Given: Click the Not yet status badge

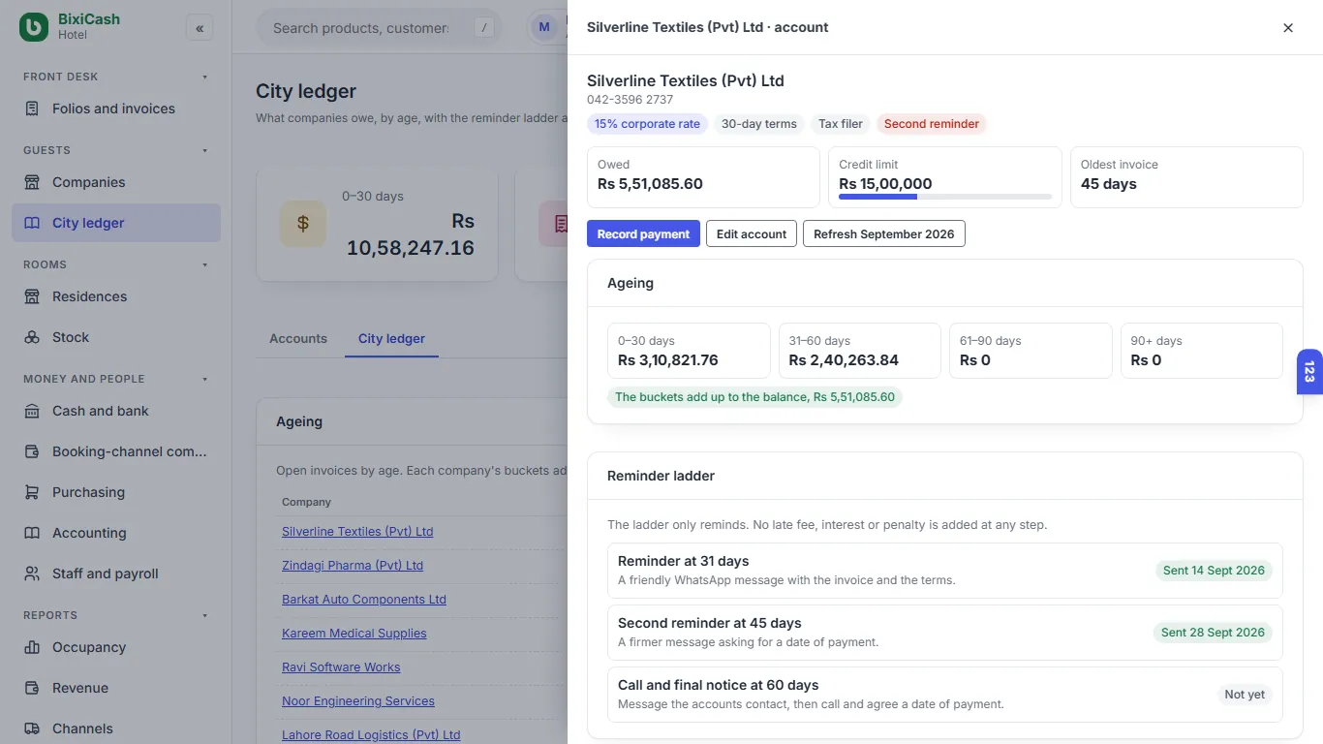Looking at the screenshot, I should coord(1245,695).
